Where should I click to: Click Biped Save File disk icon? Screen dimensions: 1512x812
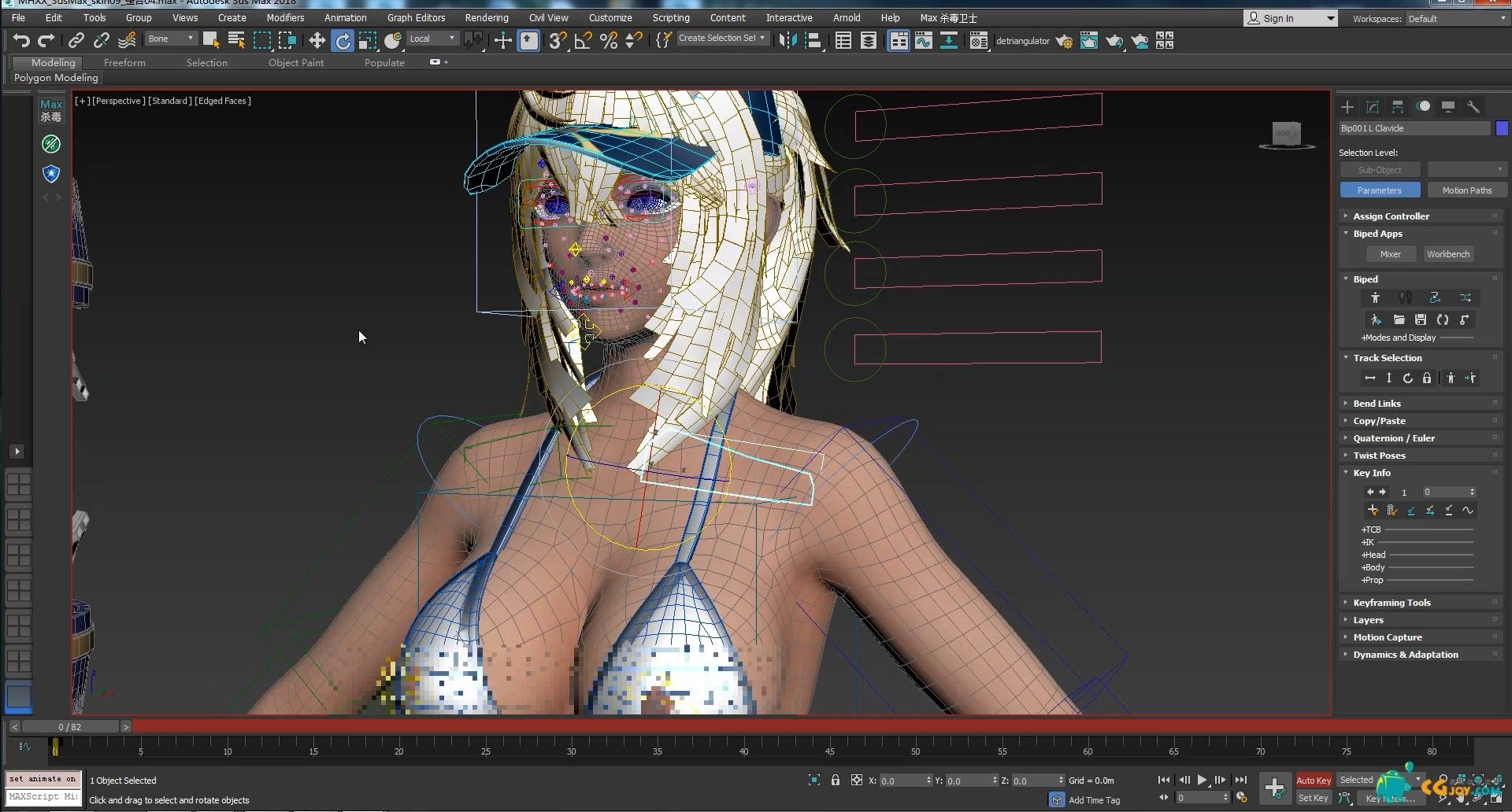tap(1421, 319)
